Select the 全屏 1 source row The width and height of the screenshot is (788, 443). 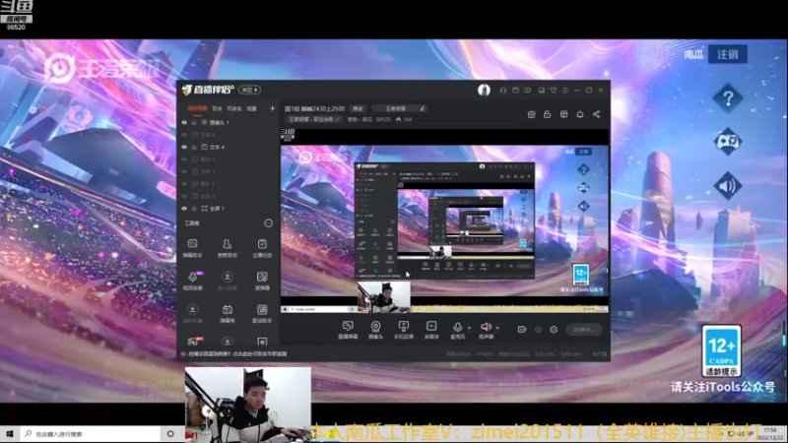(x=229, y=209)
